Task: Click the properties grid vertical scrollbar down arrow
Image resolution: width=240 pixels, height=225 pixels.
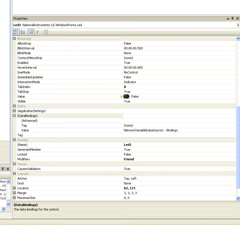Action: [238, 198]
